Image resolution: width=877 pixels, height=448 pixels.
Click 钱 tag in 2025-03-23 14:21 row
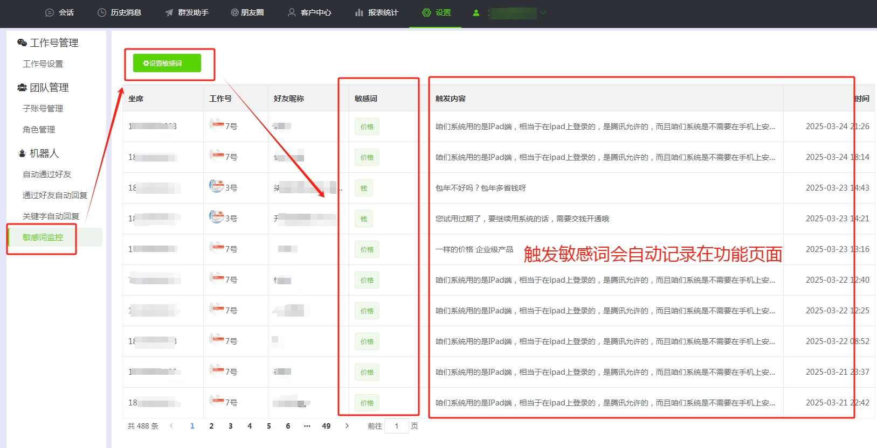click(364, 219)
